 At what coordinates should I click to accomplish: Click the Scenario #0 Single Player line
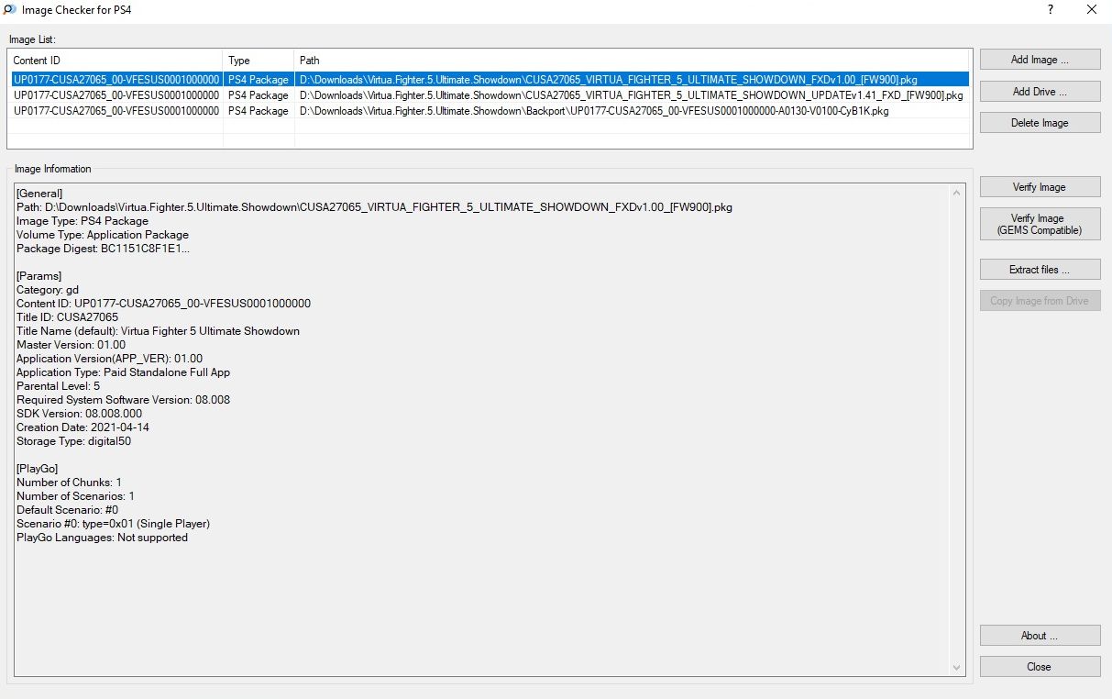pyautogui.click(x=114, y=524)
